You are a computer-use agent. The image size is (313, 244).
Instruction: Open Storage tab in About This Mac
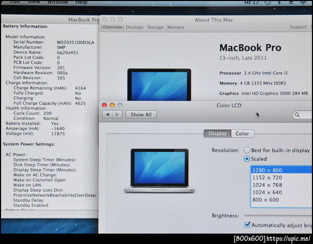click(x=155, y=27)
